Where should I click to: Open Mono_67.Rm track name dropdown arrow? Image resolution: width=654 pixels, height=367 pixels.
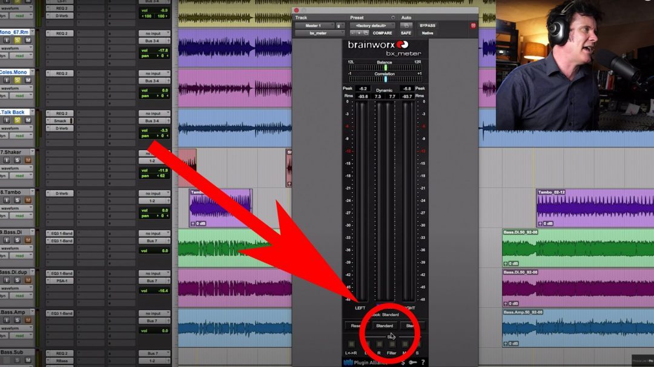pyautogui.click(x=32, y=32)
